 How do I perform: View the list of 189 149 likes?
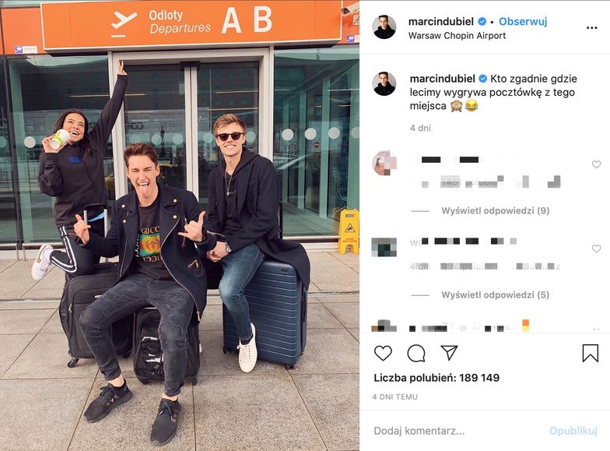pyautogui.click(x=436, y=377)
